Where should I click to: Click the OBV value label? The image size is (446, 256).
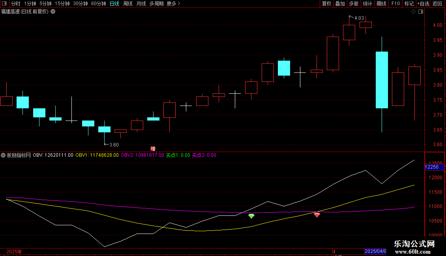(x=53, y=155)
